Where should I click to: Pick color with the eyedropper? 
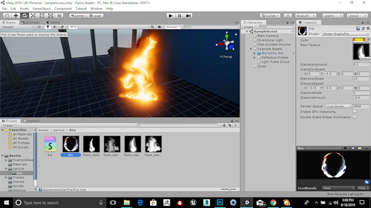click(368, 40)
